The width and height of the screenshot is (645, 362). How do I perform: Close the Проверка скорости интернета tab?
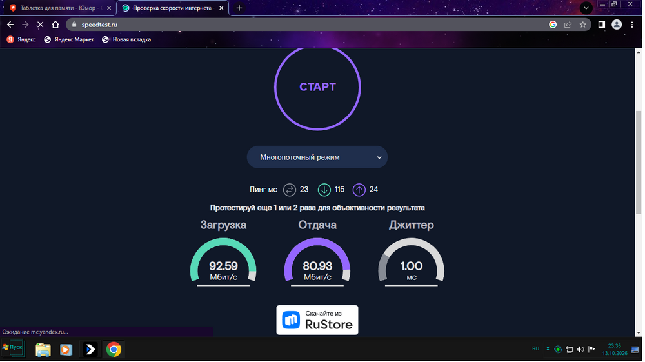coord(221,8)
